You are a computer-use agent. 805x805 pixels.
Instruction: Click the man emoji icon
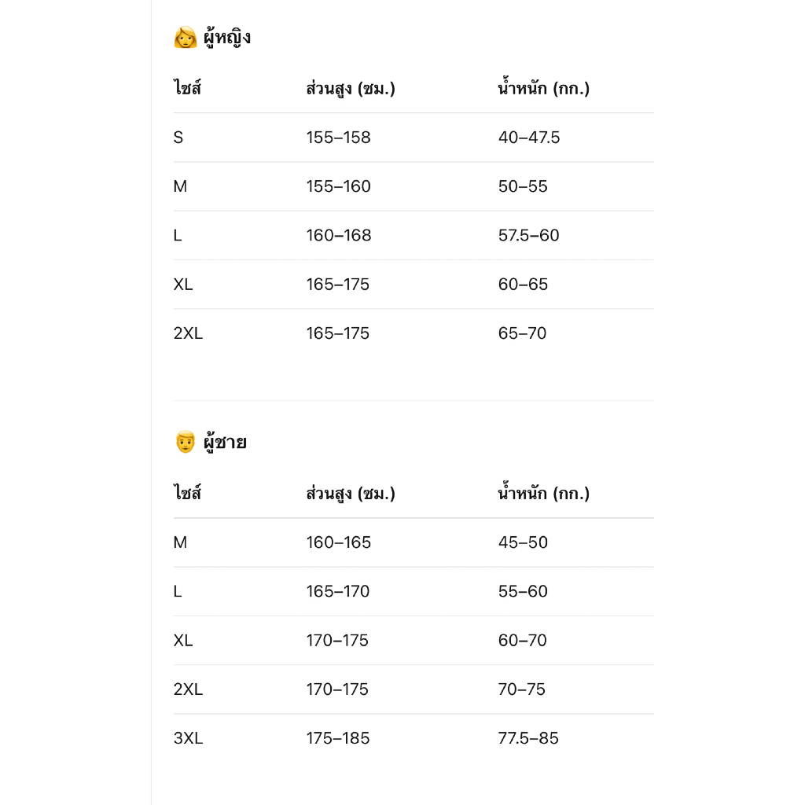click(x=186, y=442)
